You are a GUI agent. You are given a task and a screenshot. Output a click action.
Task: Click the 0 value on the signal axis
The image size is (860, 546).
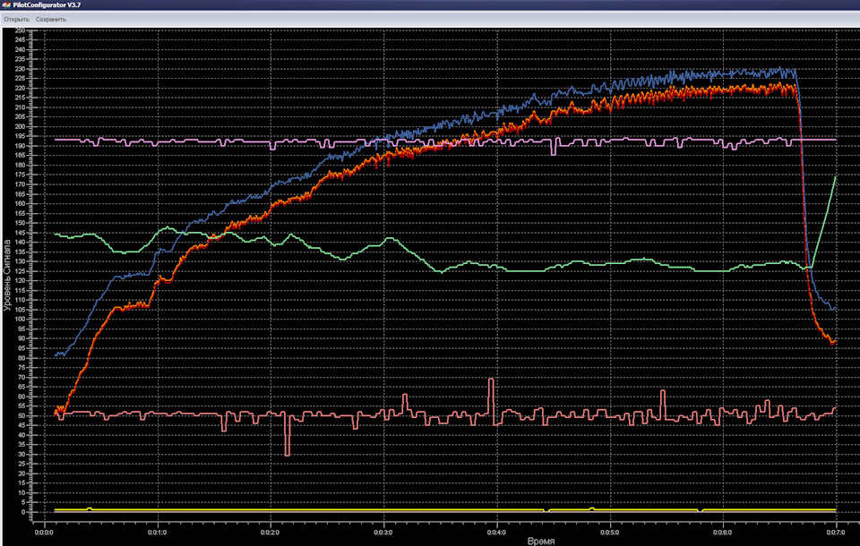tap(23, 512)
